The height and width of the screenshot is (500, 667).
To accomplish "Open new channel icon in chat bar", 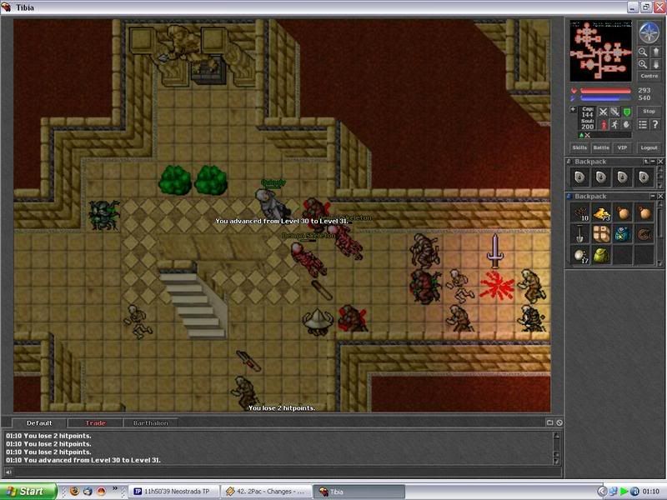I will tap(549, 422).
